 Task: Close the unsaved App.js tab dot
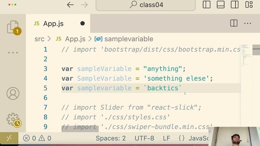tap(82, 24)
